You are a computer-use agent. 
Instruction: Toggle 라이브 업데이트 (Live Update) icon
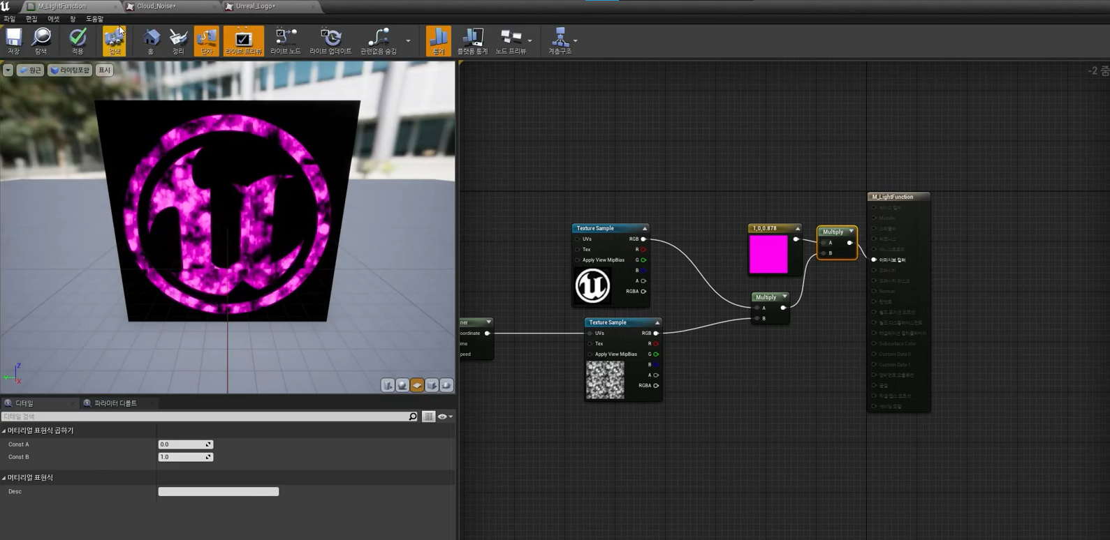point(330,40)
